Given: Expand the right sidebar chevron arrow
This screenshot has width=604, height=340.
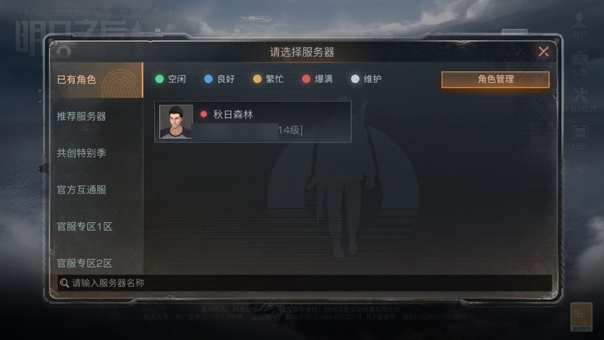Looking at the screenshot, I should tap(580, 168).
